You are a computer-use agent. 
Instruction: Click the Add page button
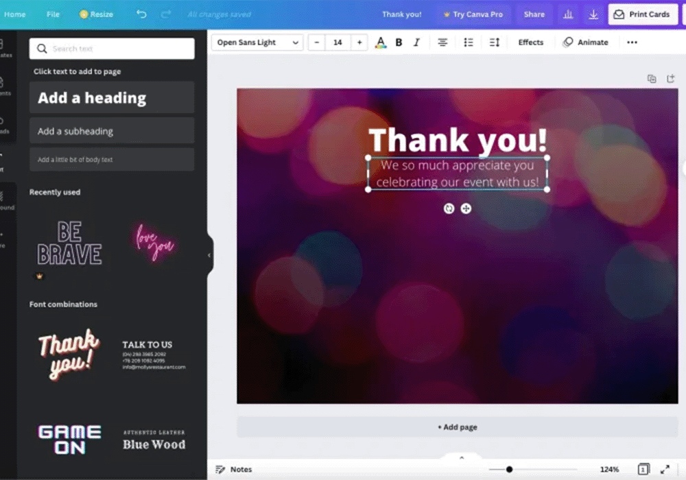[x=457, y=427]
